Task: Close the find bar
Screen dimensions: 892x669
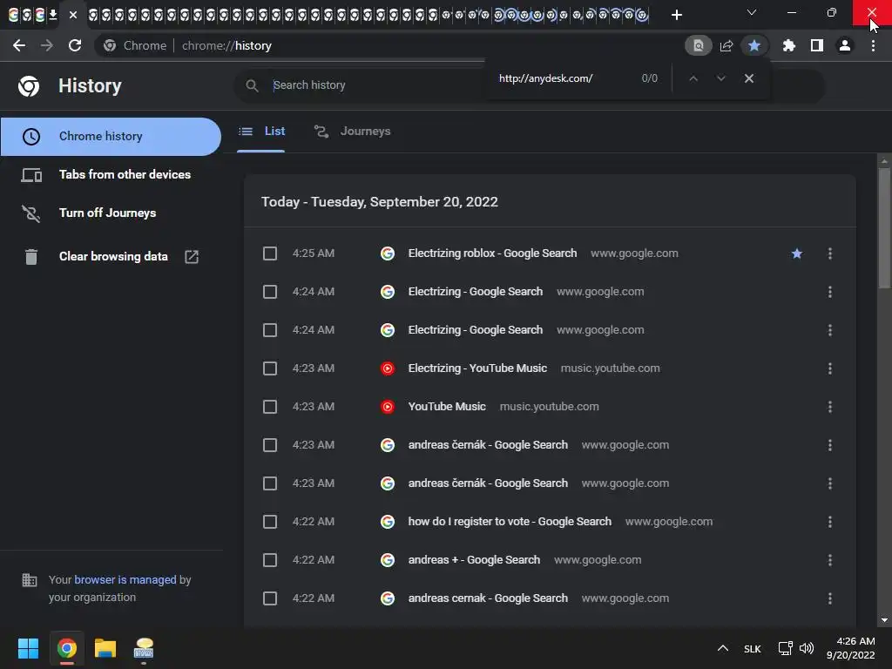Action: (748, 78)
